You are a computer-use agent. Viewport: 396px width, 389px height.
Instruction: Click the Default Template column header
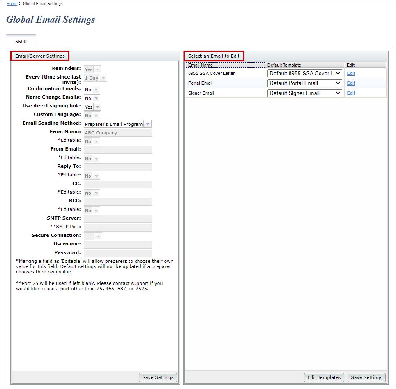pyautogui.click(x=305, y=65)
